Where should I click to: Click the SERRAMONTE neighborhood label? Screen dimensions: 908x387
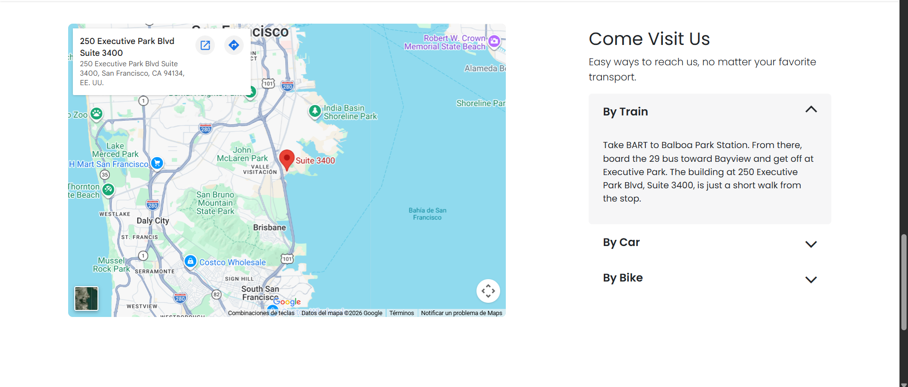coord(155,272)
